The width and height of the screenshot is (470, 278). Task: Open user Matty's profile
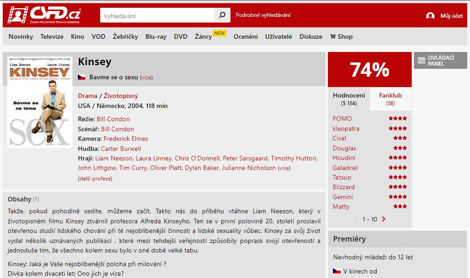point(341,206)
